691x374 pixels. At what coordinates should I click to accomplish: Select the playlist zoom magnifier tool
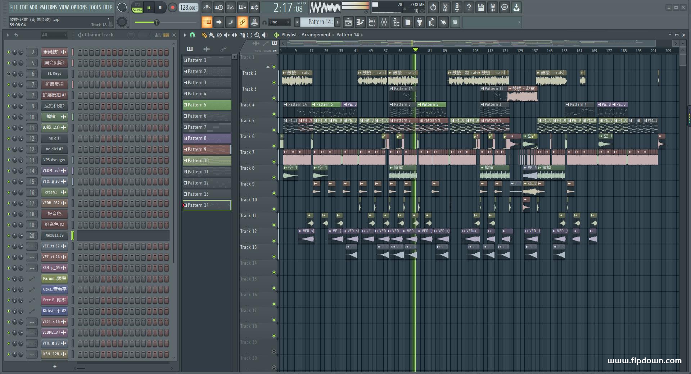pyautogui.click(x=257, y=35)
